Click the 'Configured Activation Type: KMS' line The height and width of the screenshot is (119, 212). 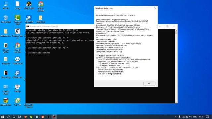109,52
